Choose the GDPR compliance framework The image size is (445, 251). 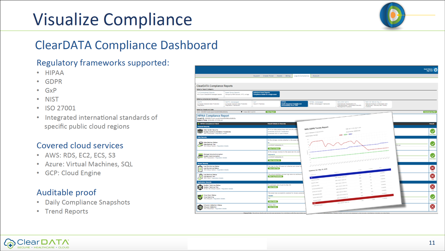(210, 104)
